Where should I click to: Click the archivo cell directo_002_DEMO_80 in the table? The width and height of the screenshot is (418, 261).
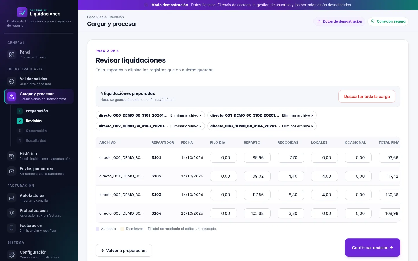121,195
